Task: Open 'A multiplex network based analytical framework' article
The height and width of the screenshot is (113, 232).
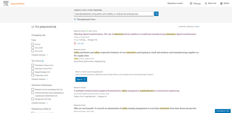Action: click(126, 91)
